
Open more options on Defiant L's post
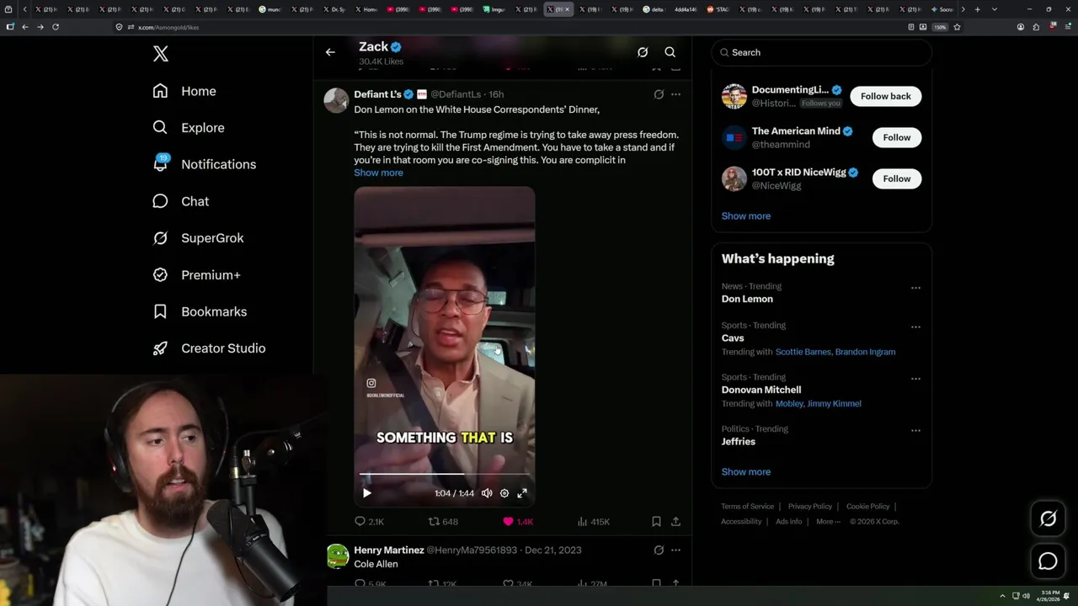[675, 94]
